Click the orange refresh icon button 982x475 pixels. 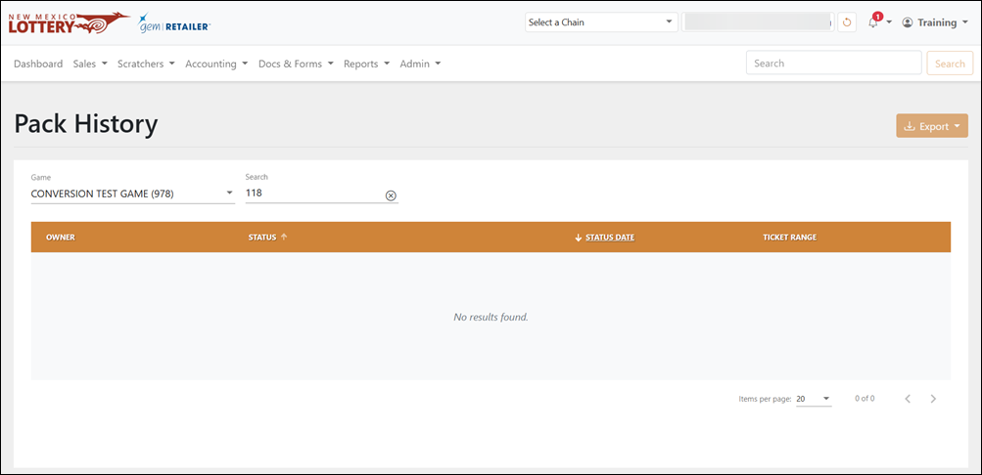(x=847, y=22)
